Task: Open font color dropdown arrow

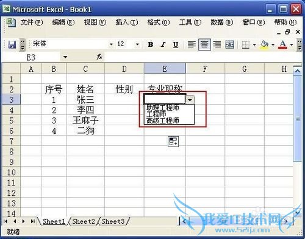Action: pos(292,44)
